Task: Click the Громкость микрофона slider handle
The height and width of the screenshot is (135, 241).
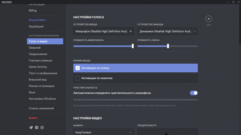Action: point(133,46)
